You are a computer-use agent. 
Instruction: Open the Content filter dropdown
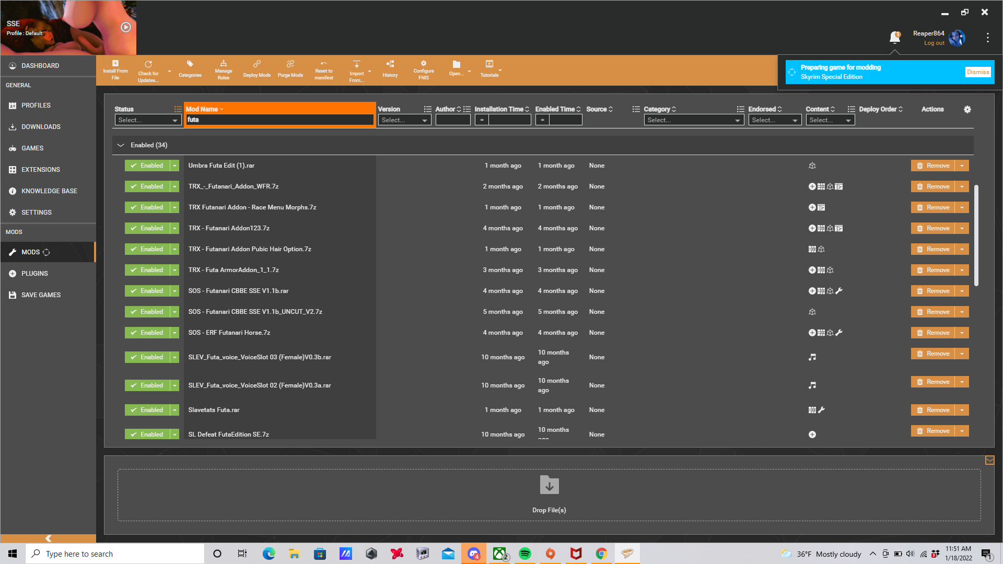point(830,120)
